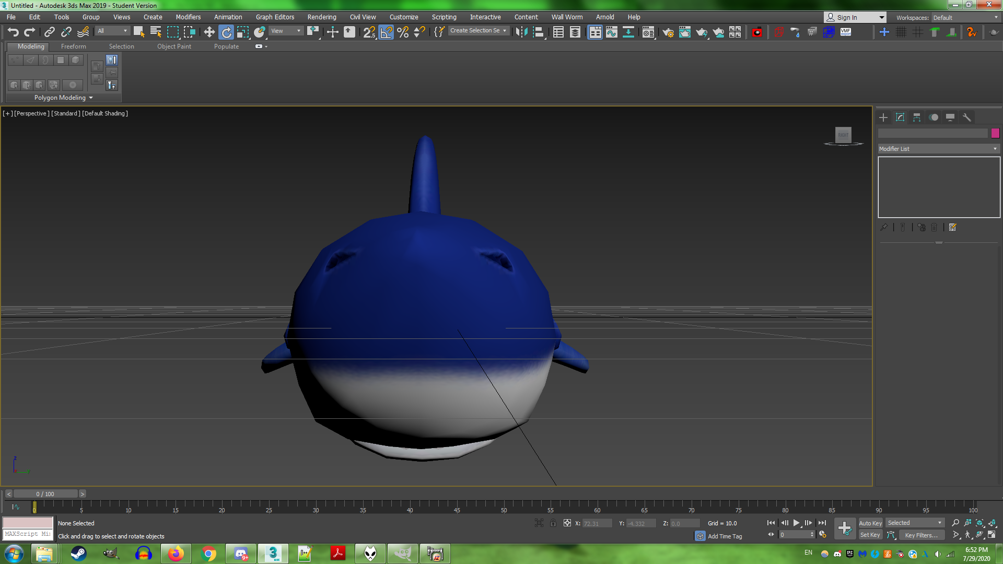Open the View reference coordinate dropdown
Screen dimensions: 1003x564
point(286,31)
